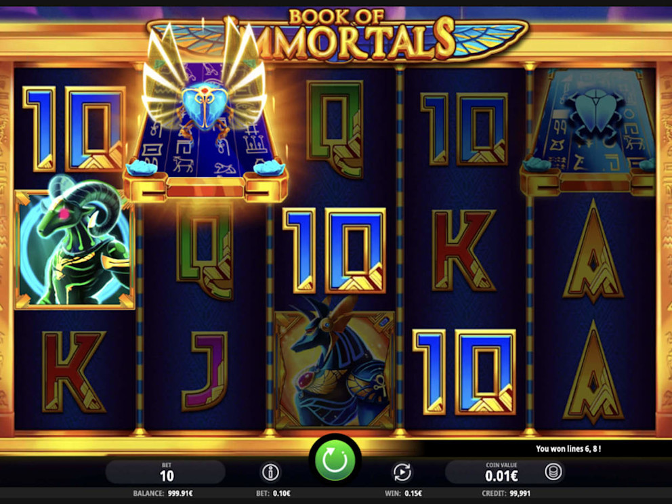Click the 'You won lines 6, 8' message
This screenshot has height=504, width=672.
568,448
